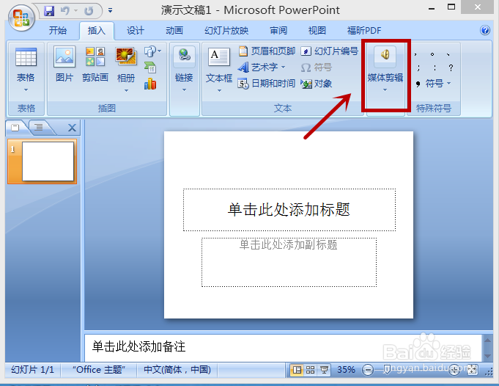Expand the 表格 dropdown arrow
This screenshot has height=386, width=499.
pos(26,90)
